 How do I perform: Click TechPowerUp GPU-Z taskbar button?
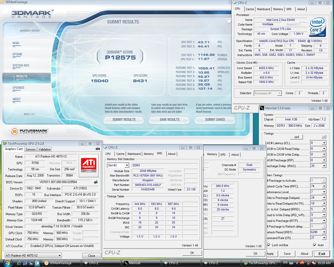[261, 263]
